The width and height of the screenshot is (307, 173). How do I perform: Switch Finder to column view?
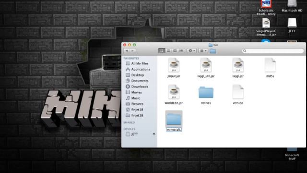pyautogui.click(x=175, y=51)
